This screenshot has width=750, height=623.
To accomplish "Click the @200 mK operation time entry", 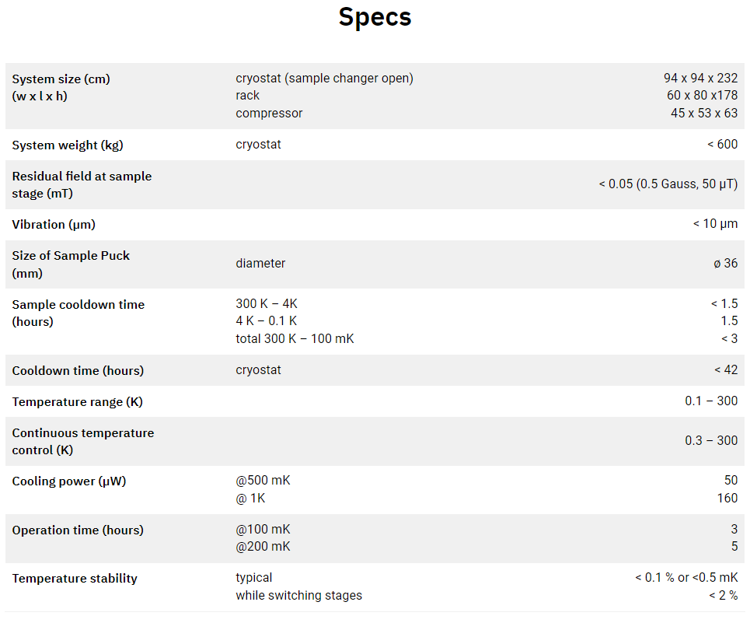I will pos(263,547).
